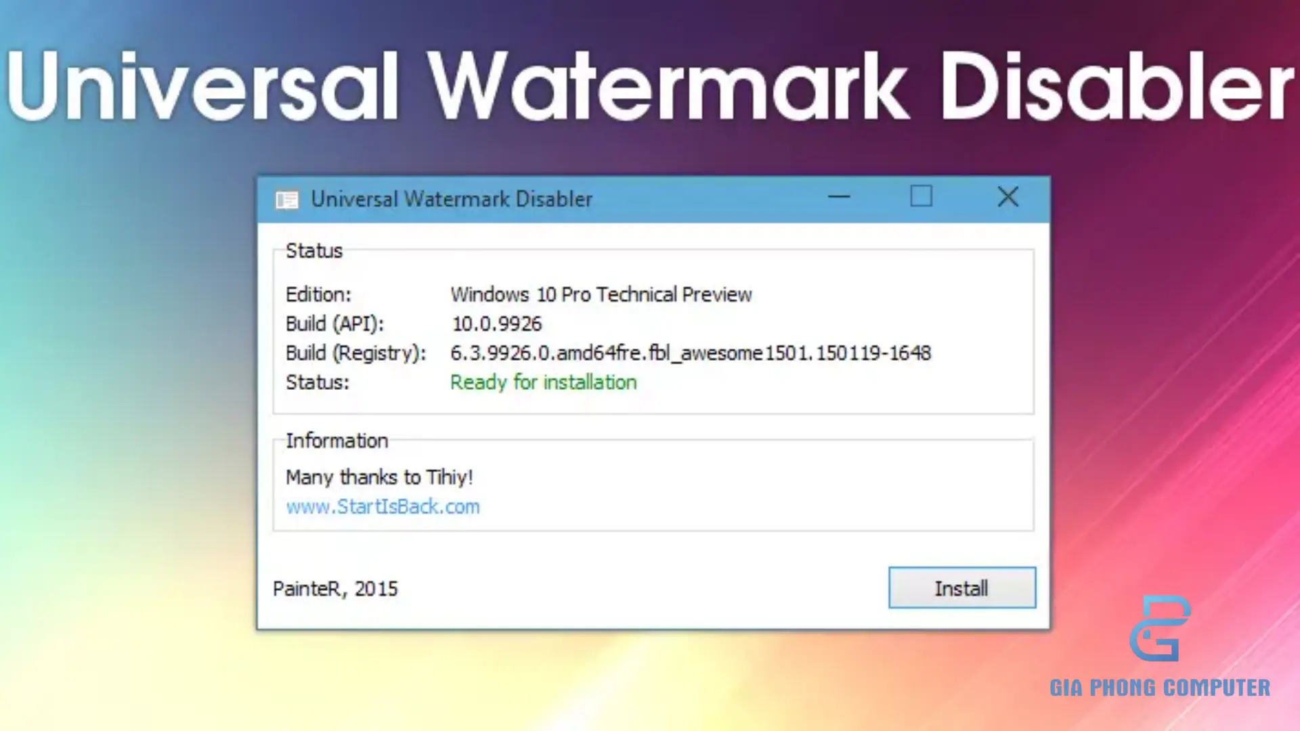Screen dimensions: 1300x731
Task: Click the Build (Registry) version string
Action: (691, 353)
